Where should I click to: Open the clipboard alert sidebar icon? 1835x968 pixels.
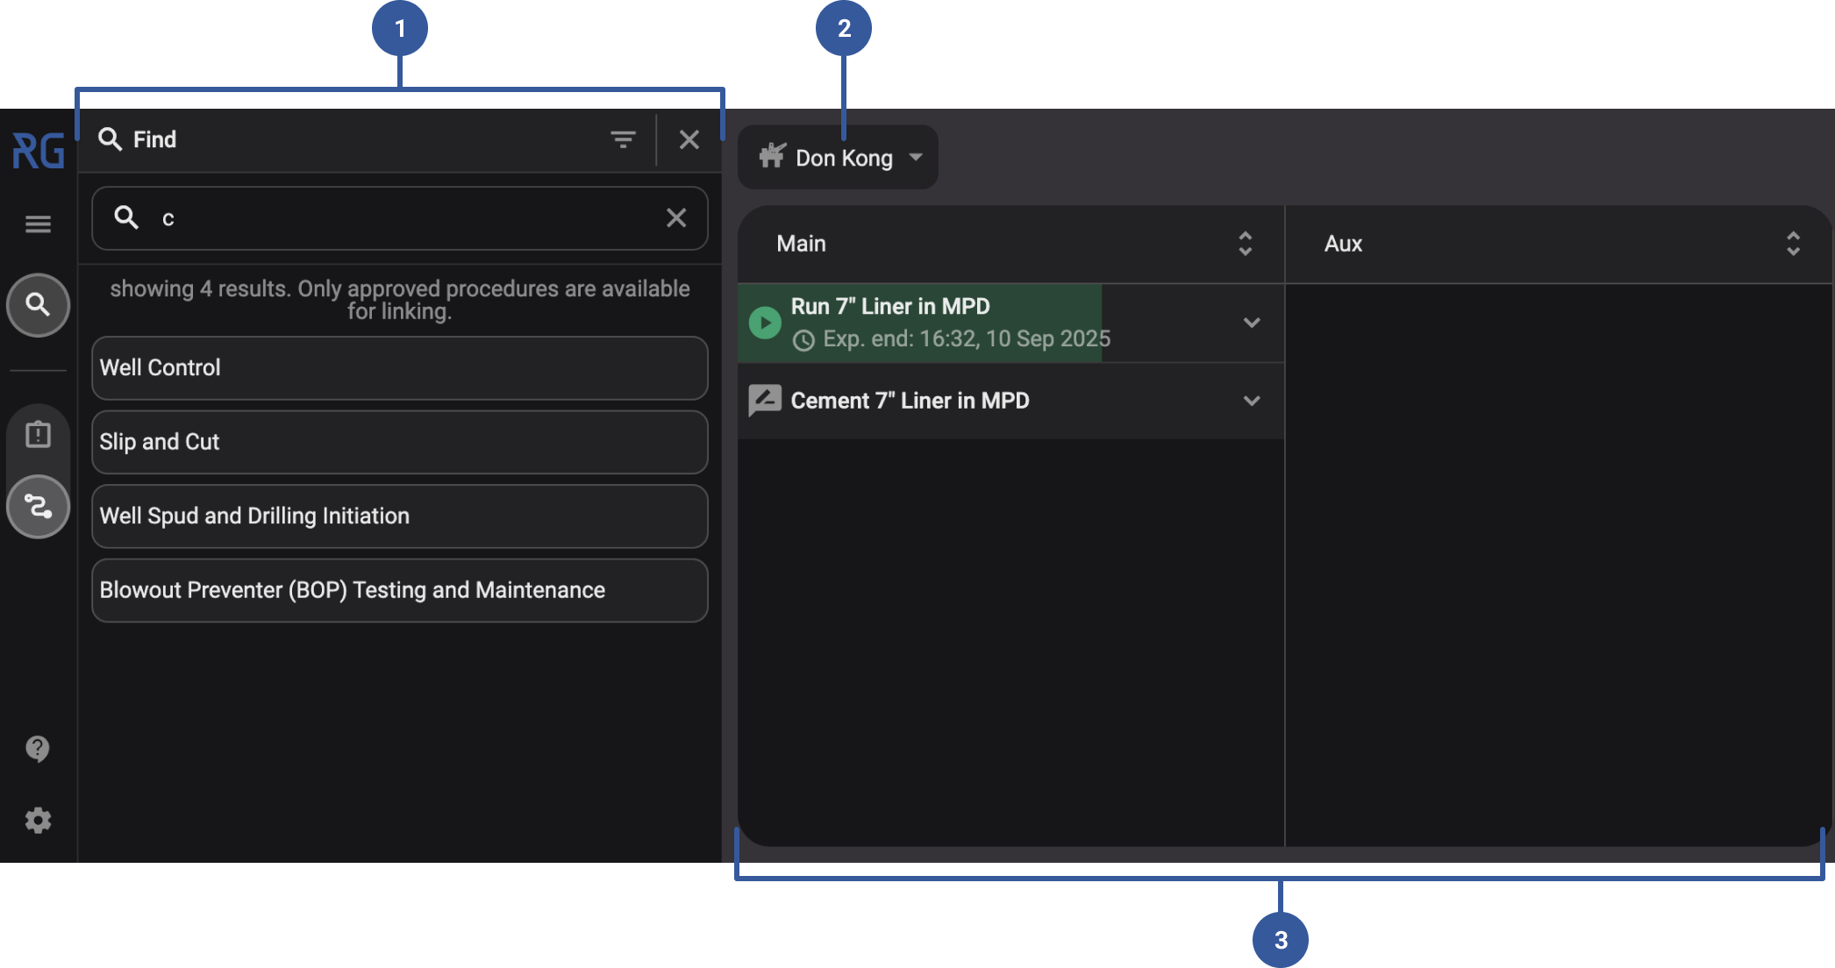38,435
